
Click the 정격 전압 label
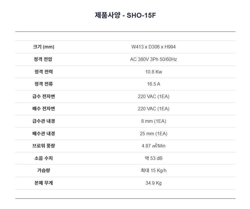(x=44, y=60)
